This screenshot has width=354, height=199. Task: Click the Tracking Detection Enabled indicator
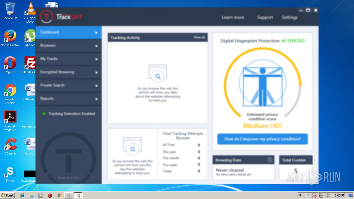tap(69, 114)
